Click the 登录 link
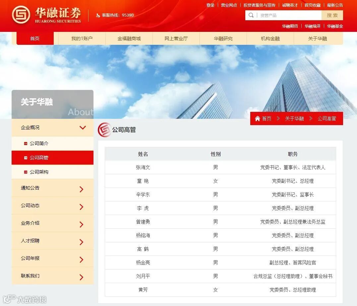The width and height of the screenshot is (357, 306). point(210,5)
